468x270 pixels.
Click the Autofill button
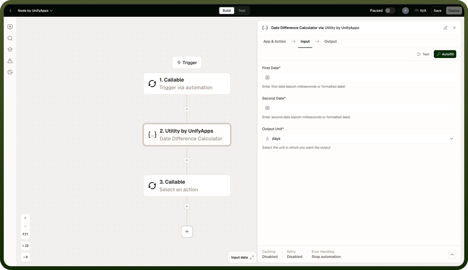pyautogui.click(x=445, y=54)
